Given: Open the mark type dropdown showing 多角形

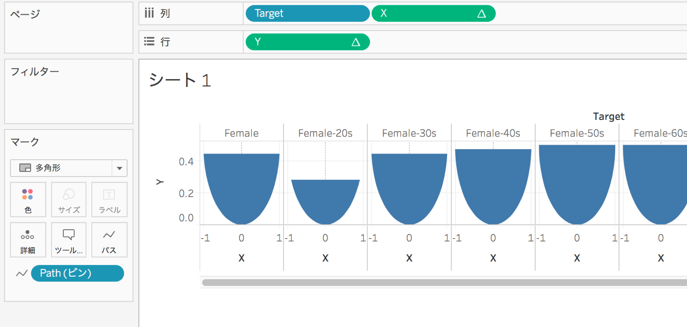Looking at the screenshot, I should (x=68, y=168).
